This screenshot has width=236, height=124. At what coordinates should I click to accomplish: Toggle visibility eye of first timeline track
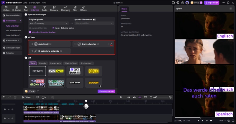[x=9, y=109]
